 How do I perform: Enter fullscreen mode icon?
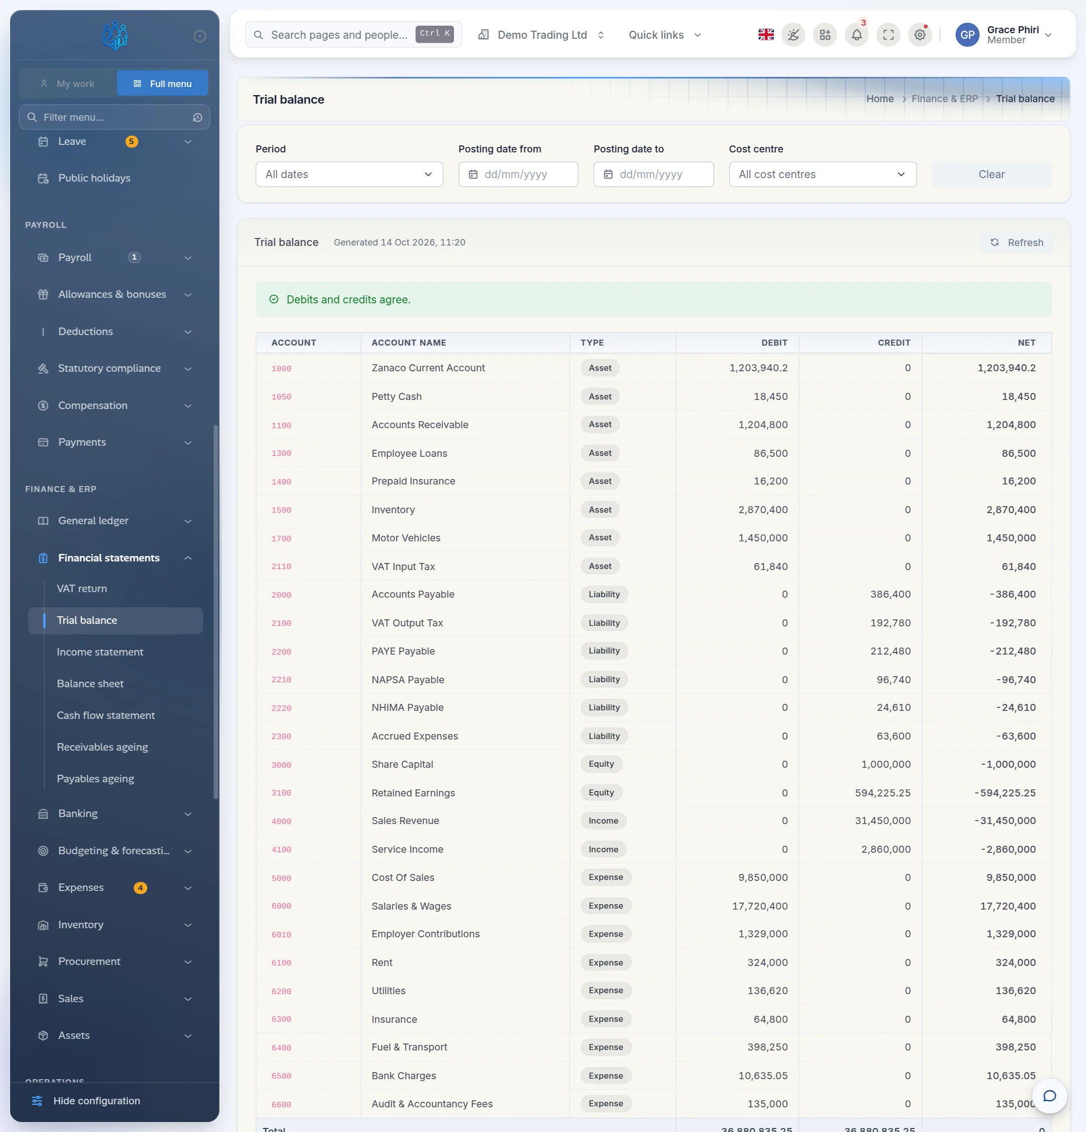click(888, 35)
